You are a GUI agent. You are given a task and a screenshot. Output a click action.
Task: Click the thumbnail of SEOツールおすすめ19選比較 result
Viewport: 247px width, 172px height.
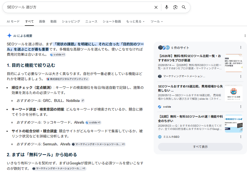click(x=234, y=93)
